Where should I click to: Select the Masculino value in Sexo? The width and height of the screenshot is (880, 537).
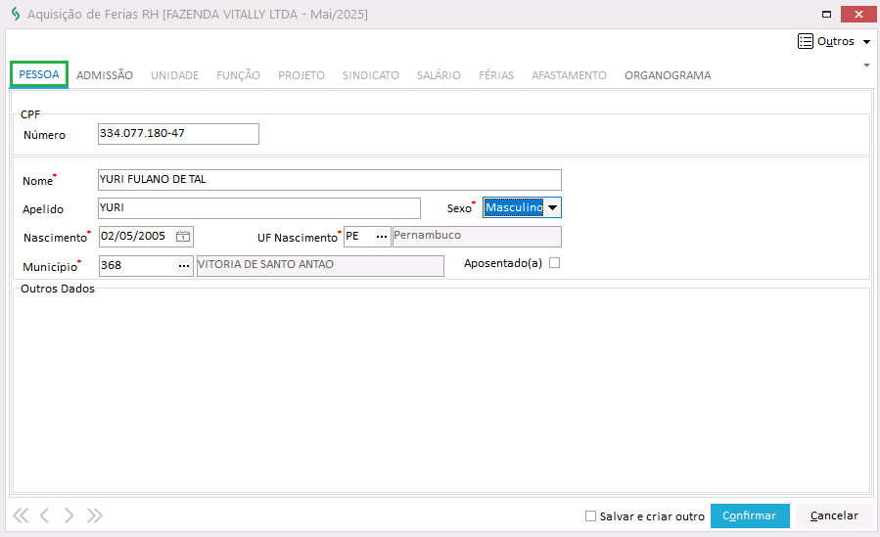pyautogui.click(x=514, y=207)
